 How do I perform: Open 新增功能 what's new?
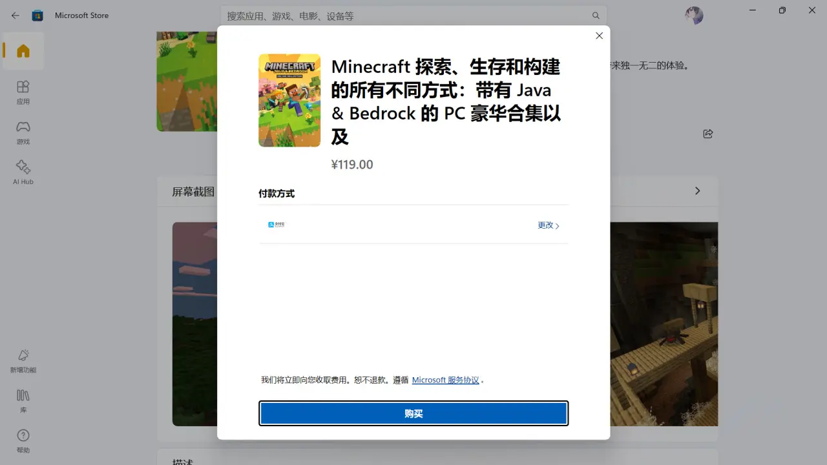[23, 361]
